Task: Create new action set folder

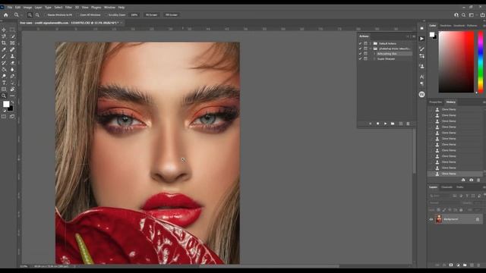Action: pos(393,124)
